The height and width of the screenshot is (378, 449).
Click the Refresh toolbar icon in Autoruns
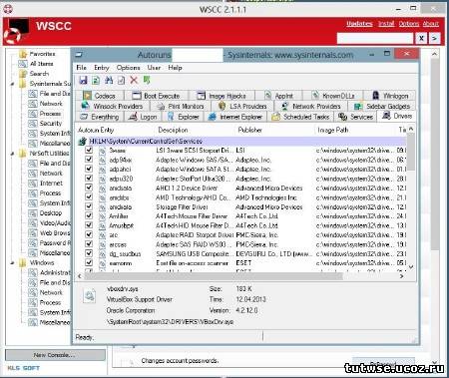(x=96, y=80)
